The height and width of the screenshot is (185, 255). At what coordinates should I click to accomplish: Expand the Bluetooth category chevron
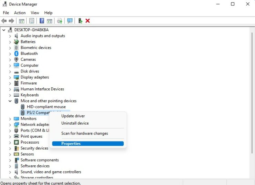click(x=10, y=54)
